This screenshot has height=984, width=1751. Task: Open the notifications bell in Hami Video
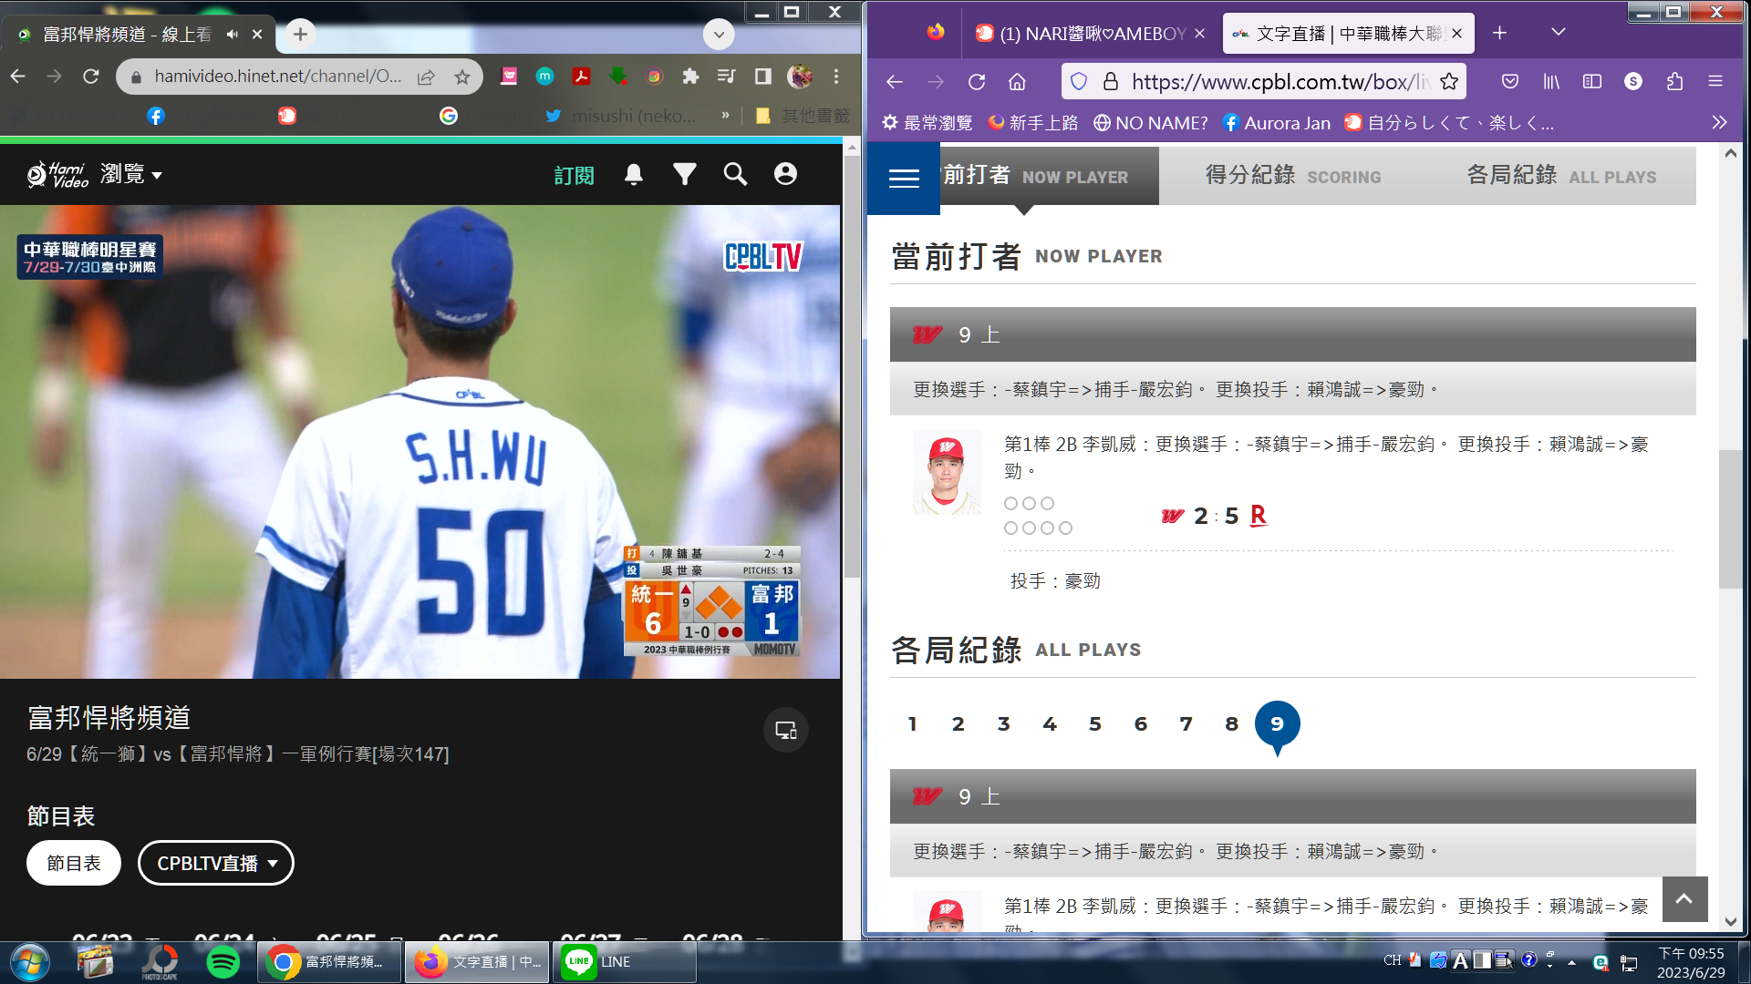coord(634,174)
